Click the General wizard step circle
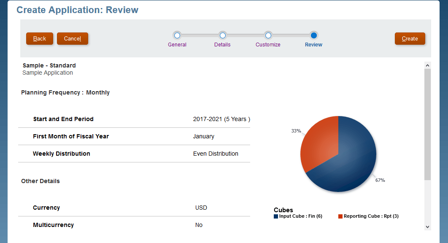The height and width of the screenshot is (243, 448). coord(177,35)
